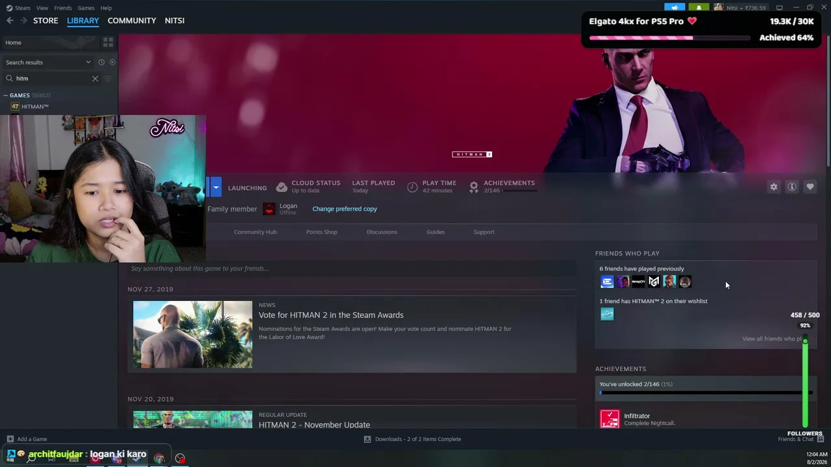Open the Nitsi account dropdown
831x467 pixels.
point(741,8)
